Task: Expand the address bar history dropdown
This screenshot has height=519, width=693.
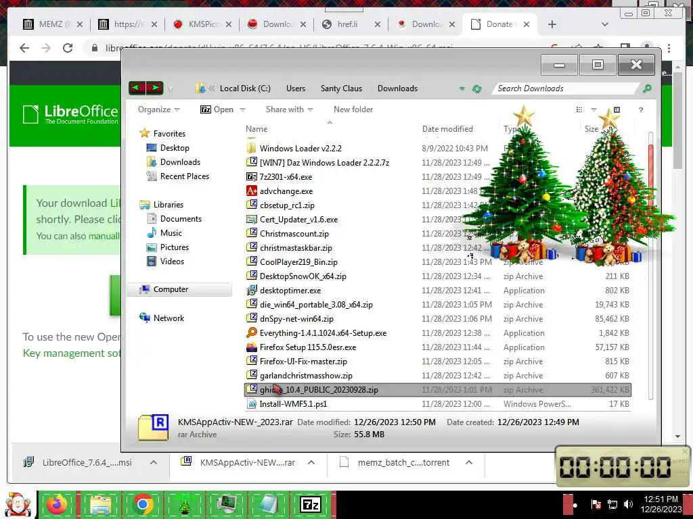Action: pyautogui.click(x=462, y=89)
